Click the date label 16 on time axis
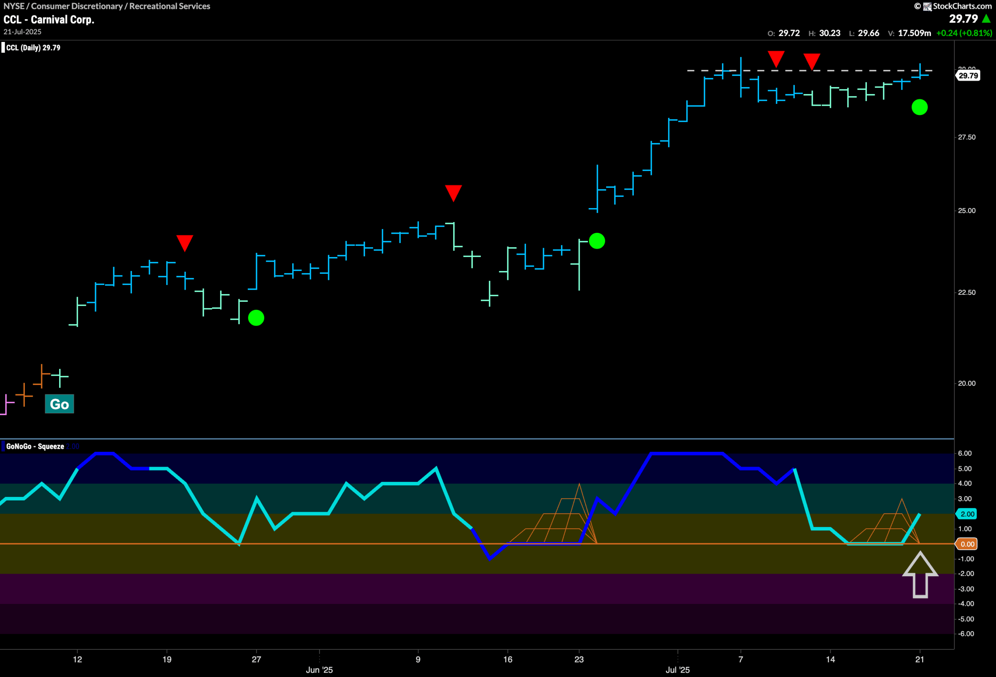The image size is (996, 677). 508,659
